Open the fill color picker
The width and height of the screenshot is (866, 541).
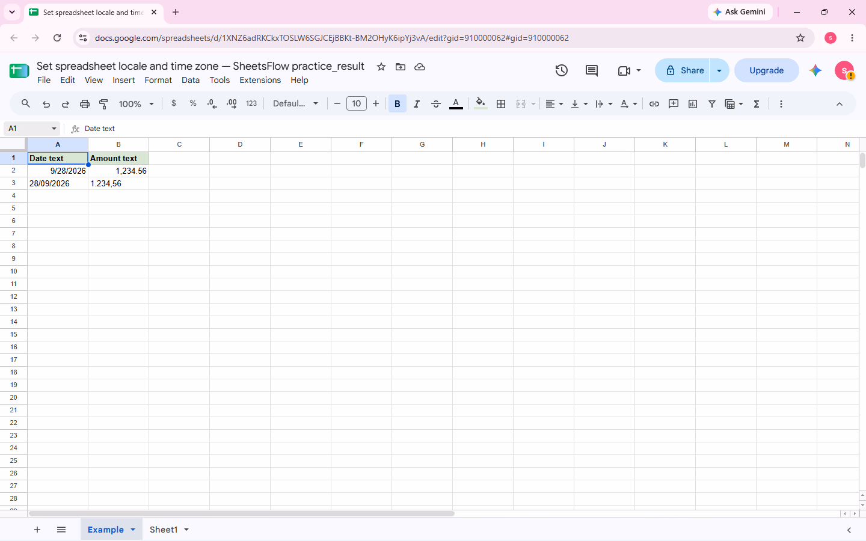point(480,104)
